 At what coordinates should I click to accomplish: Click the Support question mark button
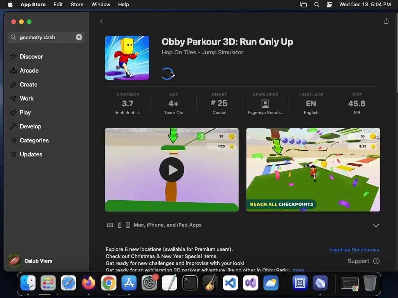coord(376,261)
